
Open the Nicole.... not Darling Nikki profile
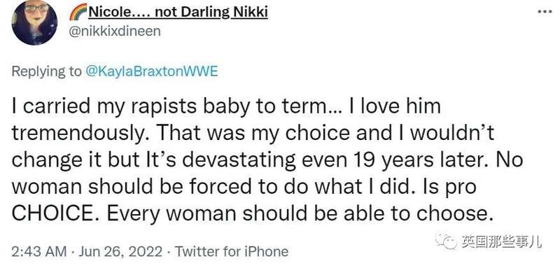(178, 13)
